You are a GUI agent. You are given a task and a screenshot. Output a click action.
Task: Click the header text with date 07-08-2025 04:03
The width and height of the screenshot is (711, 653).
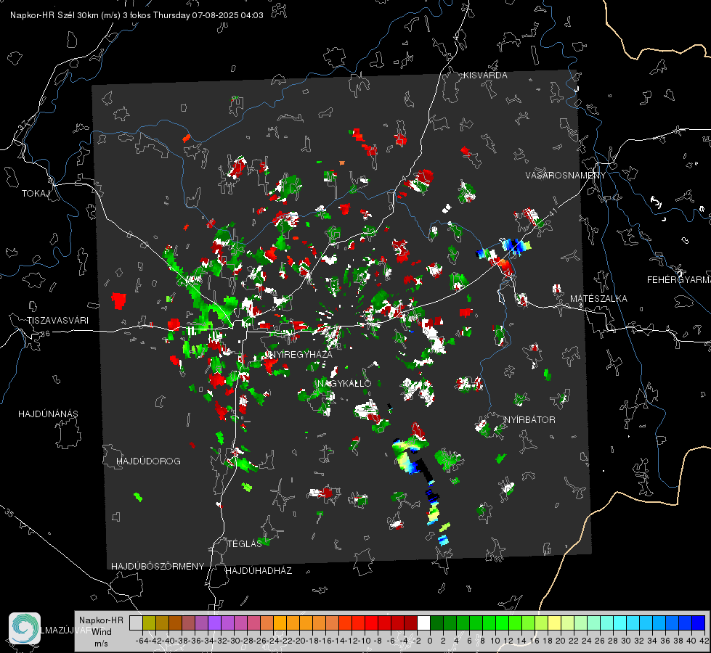tap(137, 15)
